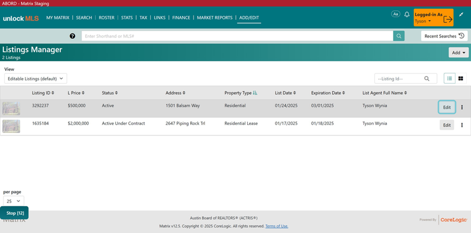Sort by the Status column
Image resolution: width=471 pixels, height=233 pixels.
pos(109,93)
